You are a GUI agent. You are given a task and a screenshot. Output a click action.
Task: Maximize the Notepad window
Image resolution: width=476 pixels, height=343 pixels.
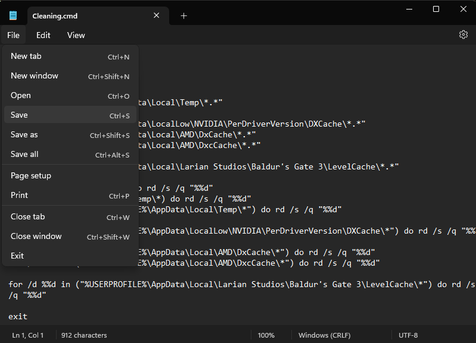click(436, 9)
